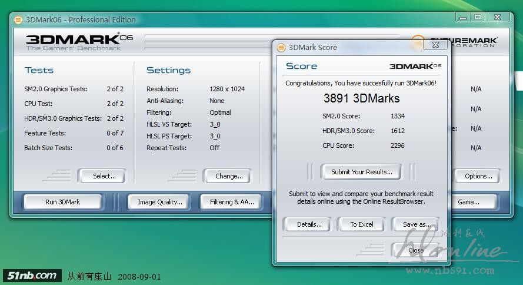Save the score using Save as
The width and height of the screenshot is (523, 285).
click(415, 224)
